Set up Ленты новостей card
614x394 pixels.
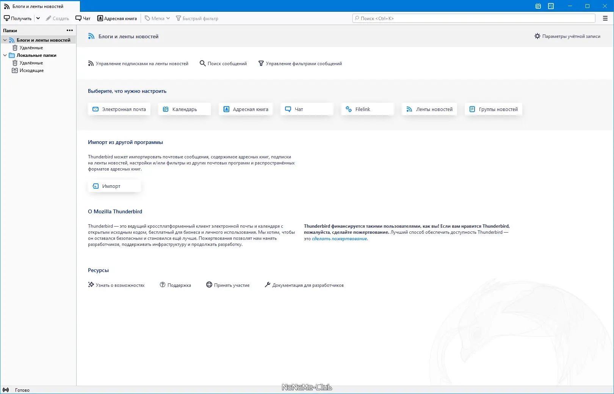click(429, 109)
